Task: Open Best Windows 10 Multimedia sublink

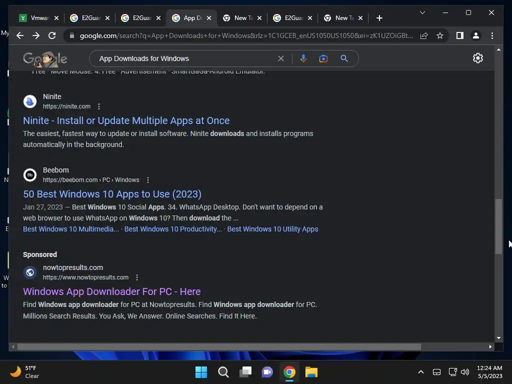Action: click(71, 229)
